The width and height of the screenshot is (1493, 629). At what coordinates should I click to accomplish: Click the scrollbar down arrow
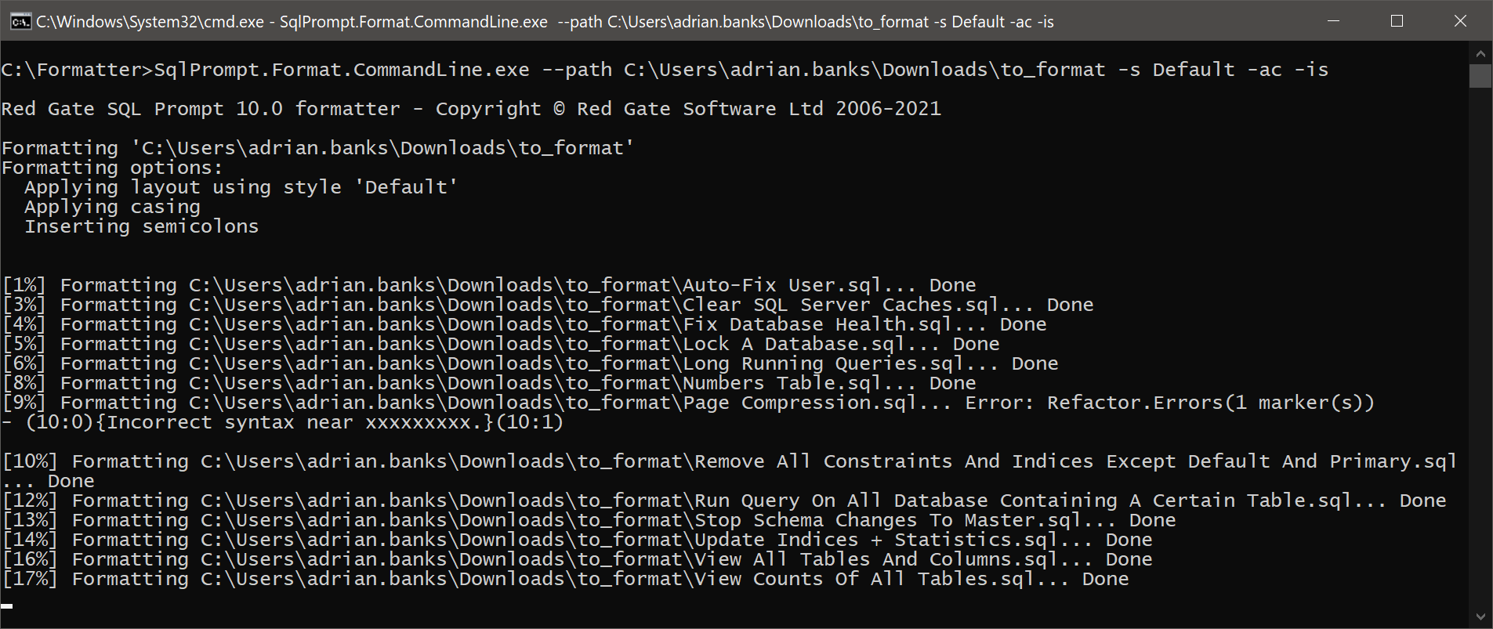(1480, 617)
